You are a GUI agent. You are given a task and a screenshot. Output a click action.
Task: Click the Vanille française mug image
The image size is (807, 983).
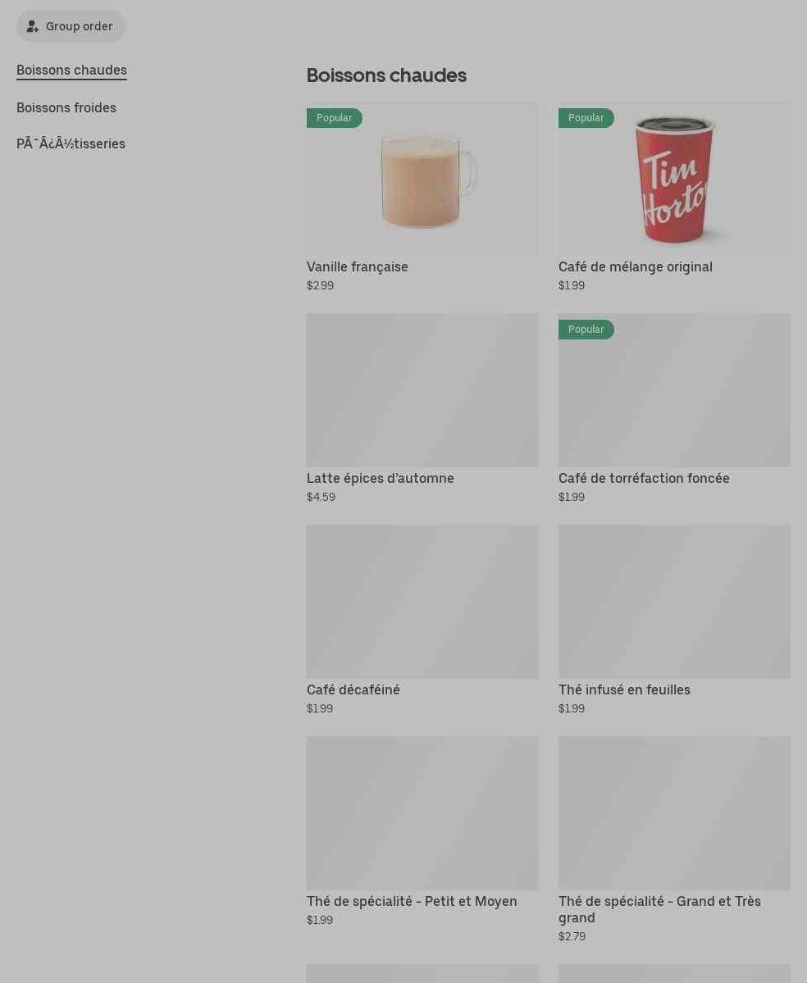pos(422,180)
